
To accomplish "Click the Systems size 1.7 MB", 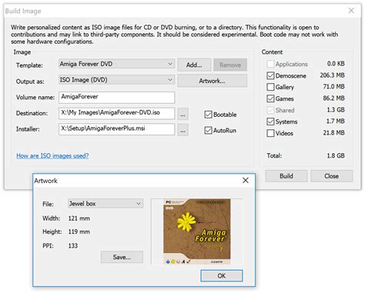I will point(335,121).
